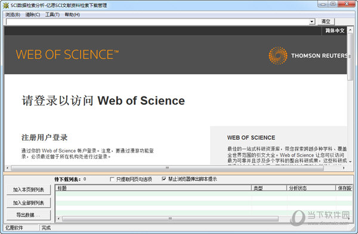The height and width of the screenshot is (234, 358).
Task: Click browser vertical scrollbar up arrow
Action: tap(350, 30)
